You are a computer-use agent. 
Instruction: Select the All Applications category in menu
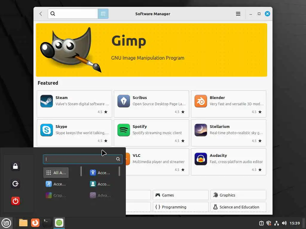pos(56,173)
